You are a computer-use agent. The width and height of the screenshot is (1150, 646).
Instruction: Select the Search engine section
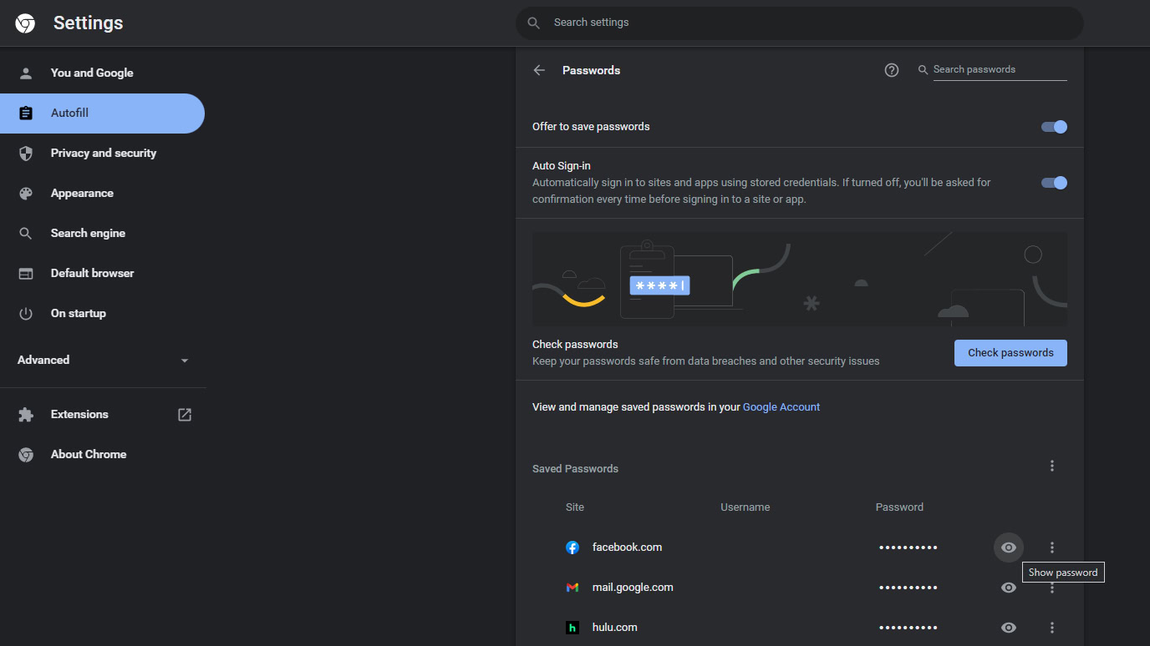(88, 234)
